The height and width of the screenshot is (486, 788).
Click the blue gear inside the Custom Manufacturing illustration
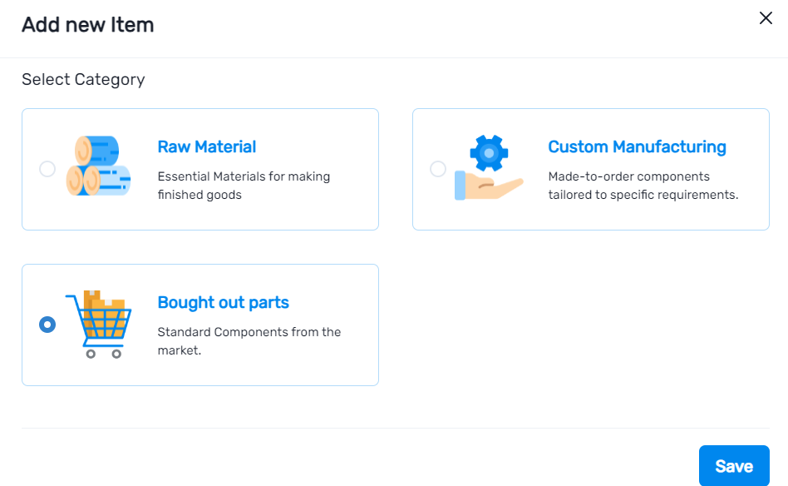tap(490, 151)
